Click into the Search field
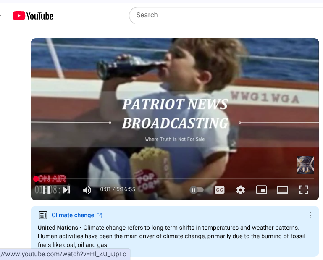323x260 pixels. click(x=226, y=16)
